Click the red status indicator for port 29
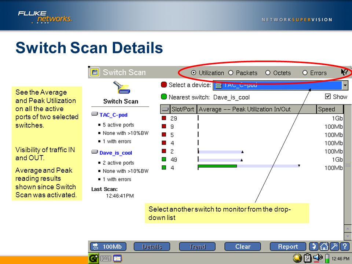This screenshot has width=352, height=264. (164, 118)
